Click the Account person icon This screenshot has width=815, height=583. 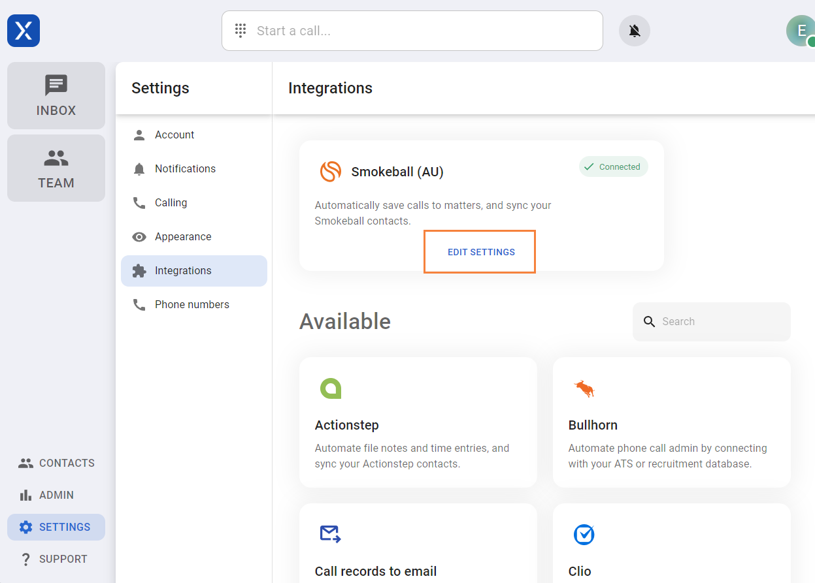[x=139, y=135]
